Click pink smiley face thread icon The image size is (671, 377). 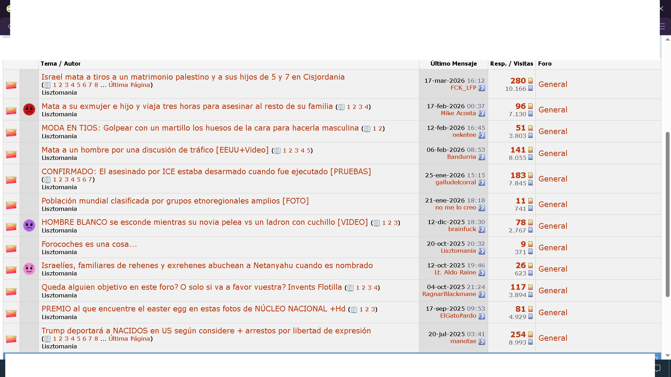29,269
